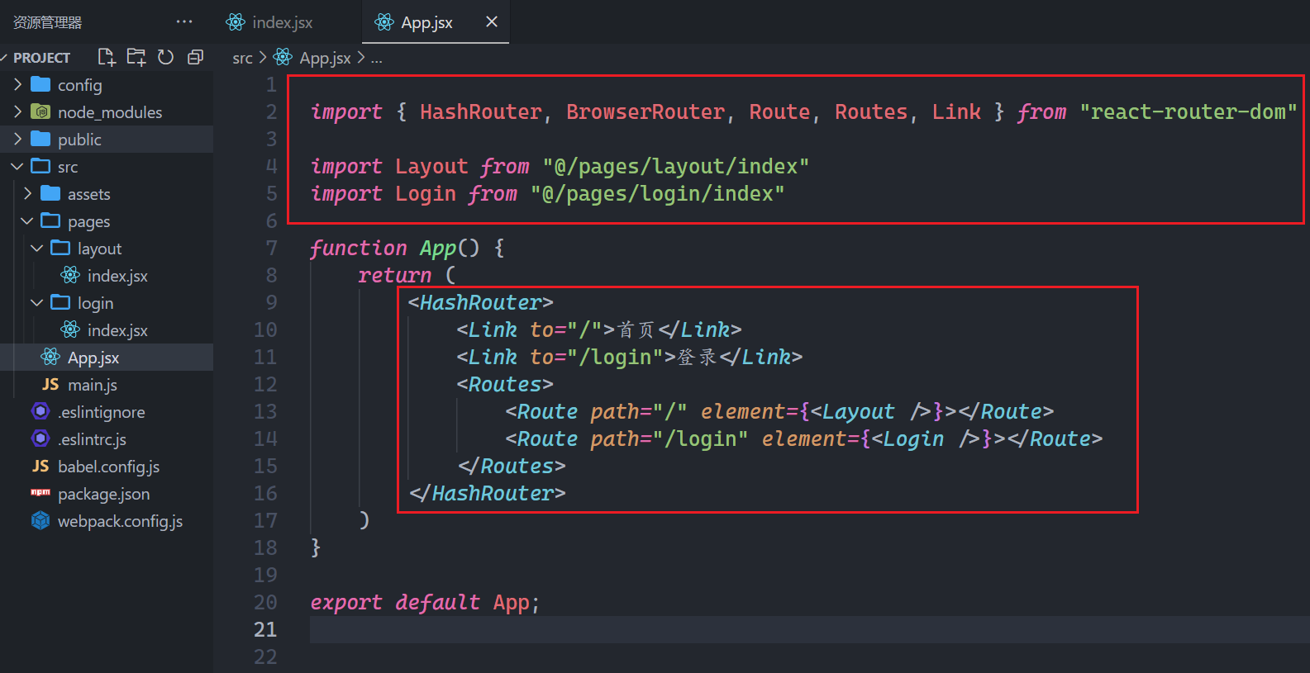Open babel.config.js in the explorer
This screenshot has width=1310, height=673.
coord(107,467)
